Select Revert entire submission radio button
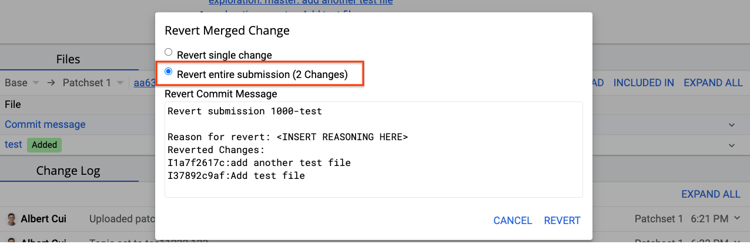 pyautogui.click(x=169, y=72)
